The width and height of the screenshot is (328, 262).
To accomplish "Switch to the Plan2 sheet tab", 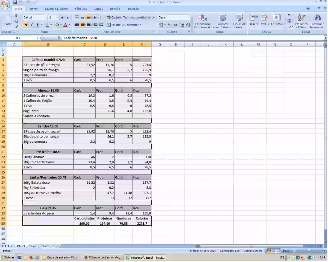I will tap(33, 246).
